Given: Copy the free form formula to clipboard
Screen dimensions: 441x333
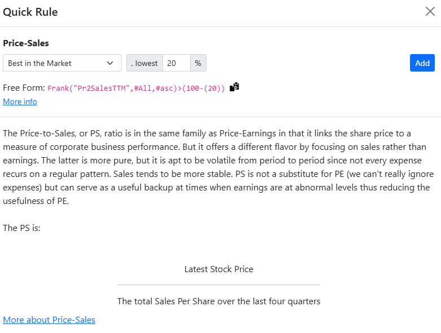Looking at the screenshot, I should click(235, 87).
